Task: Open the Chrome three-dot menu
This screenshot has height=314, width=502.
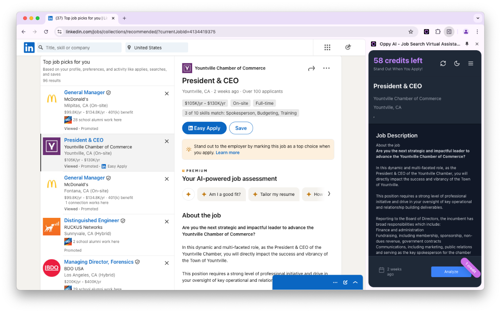Action: 477,32
